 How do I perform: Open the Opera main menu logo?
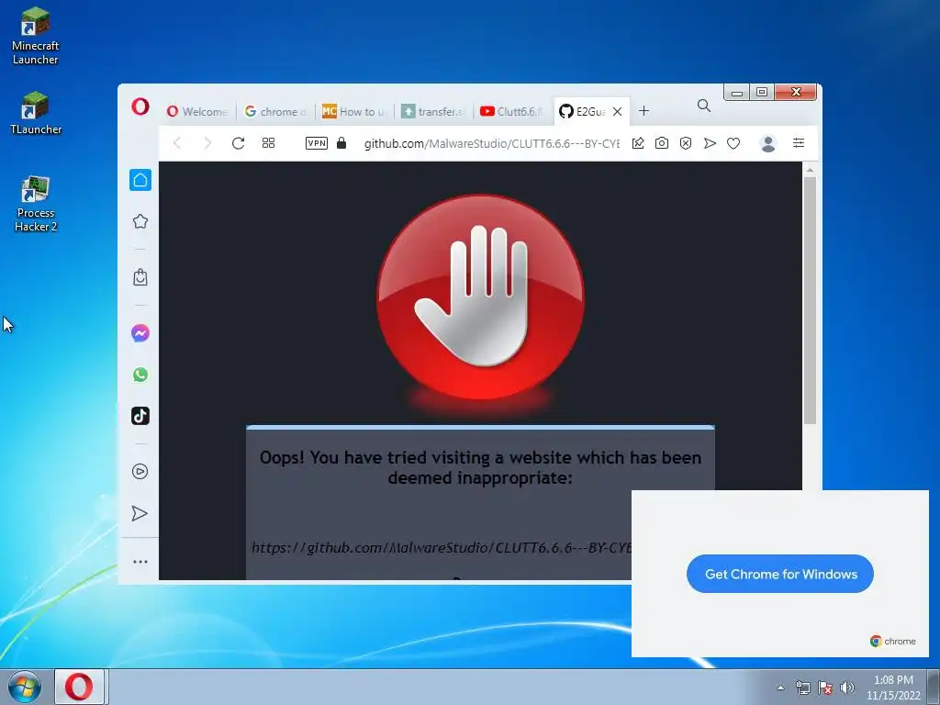tap(140, 107)
